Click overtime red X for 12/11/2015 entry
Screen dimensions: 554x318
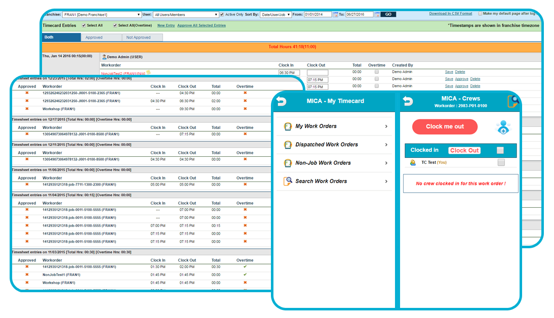point(245,159)
